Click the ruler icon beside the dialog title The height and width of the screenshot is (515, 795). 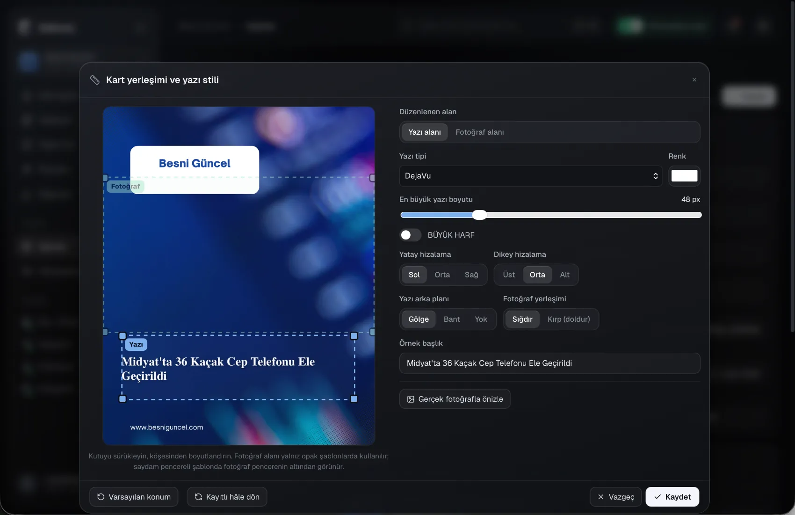click(x=94, y=80)
